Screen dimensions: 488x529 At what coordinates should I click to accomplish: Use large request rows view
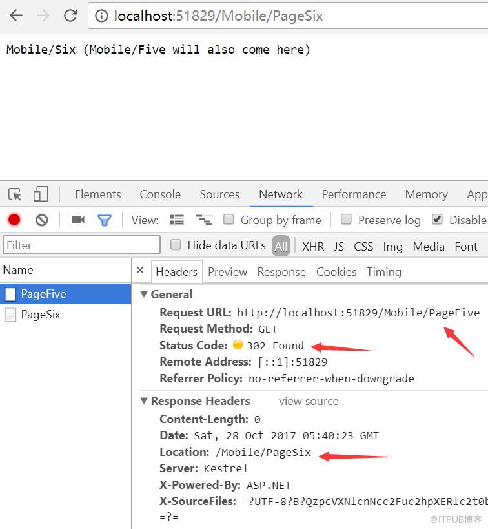tap(177, 220)
